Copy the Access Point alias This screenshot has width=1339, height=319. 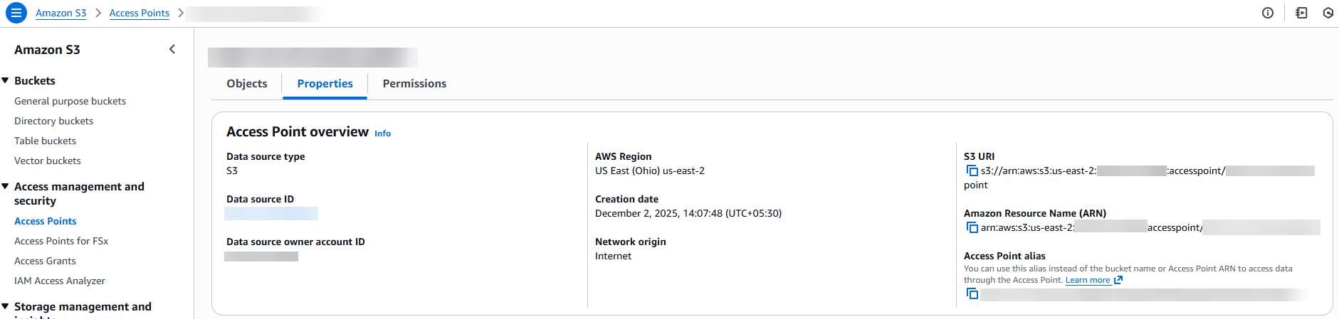(972, 293)
